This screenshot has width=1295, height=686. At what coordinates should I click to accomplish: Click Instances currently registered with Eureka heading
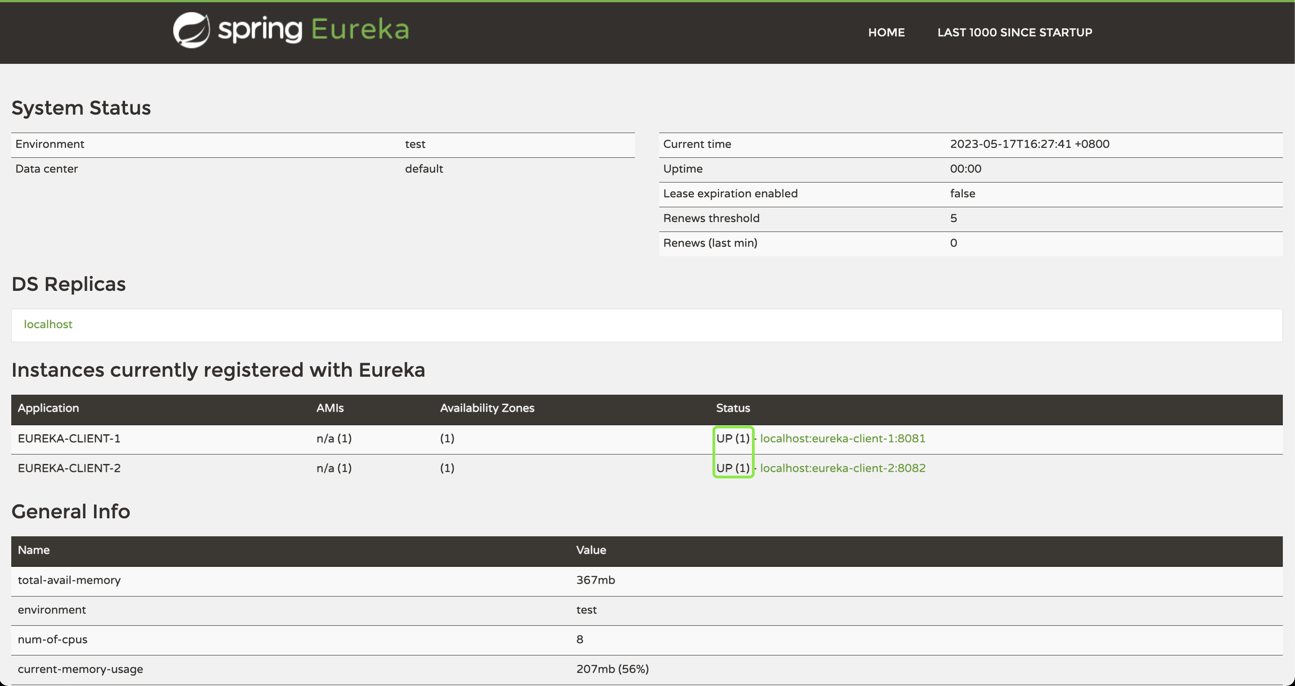pos(218,370)
